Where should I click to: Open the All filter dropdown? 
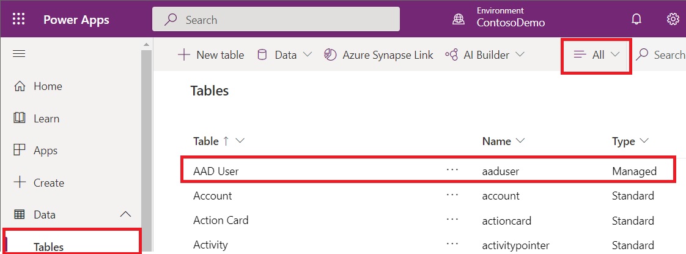pyautogui.click(x=597, y=55)
